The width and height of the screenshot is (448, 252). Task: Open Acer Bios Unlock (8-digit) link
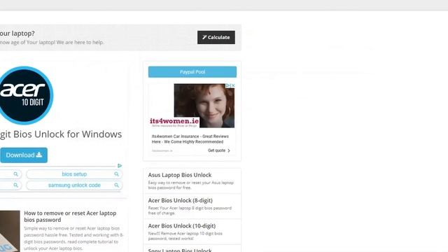point(181,200)
